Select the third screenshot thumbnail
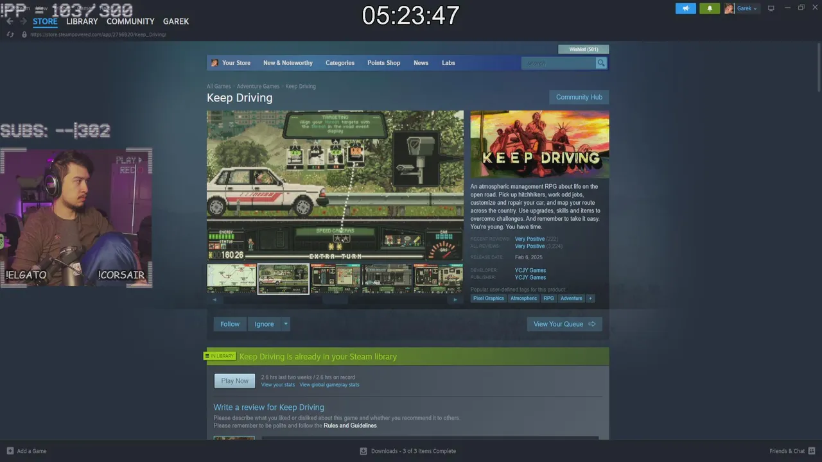The width and height of the screenshot is (822, 462). pyautogui.click(x=335, y=278)
